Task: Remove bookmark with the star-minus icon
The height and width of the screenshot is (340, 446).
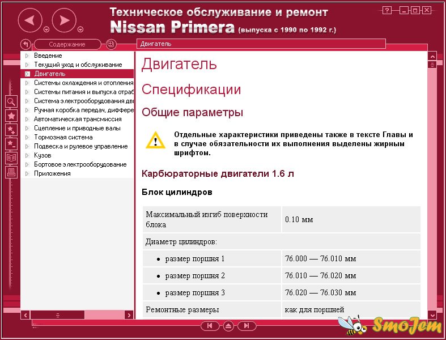Action: (x=11, y=144)
